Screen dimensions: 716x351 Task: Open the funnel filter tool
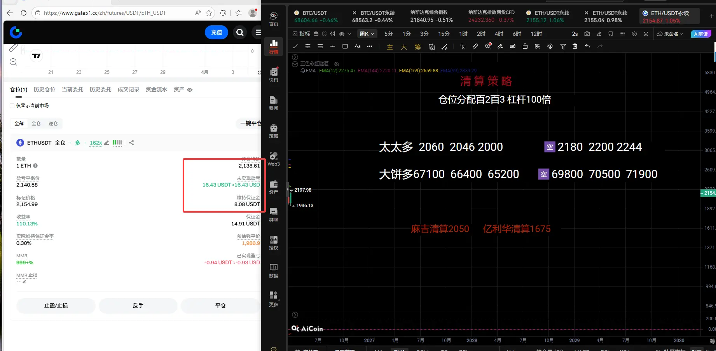tap(563, 47)
